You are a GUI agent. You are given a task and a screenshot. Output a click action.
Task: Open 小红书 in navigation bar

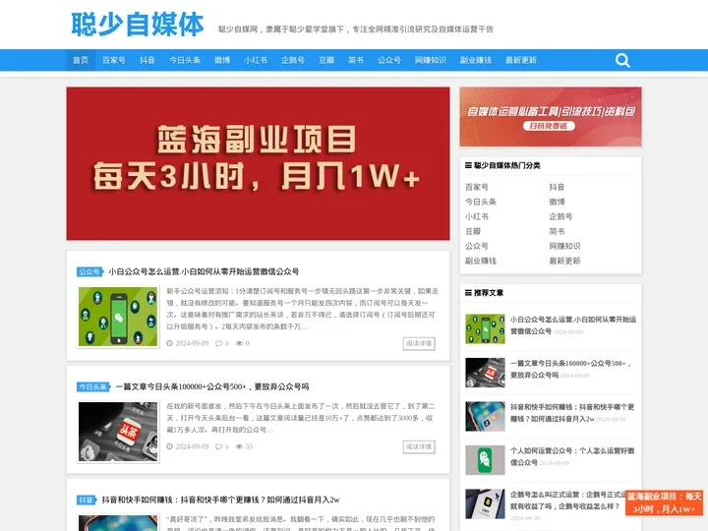pyautogui.click(x=256, y=60)
